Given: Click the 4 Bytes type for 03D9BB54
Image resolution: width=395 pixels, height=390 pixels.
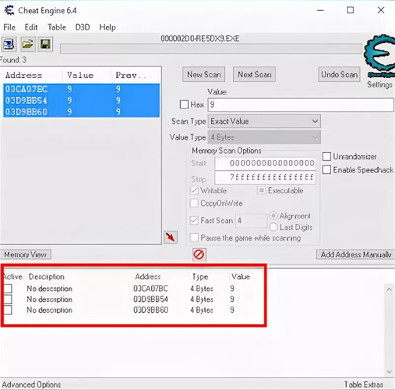Looking at the screenshot, I should [202, 299].
